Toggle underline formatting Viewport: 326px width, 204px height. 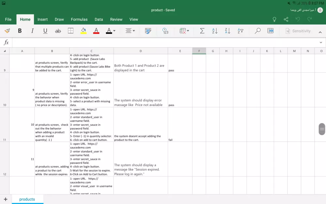45,31
